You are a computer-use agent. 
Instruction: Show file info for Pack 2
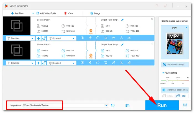[x=82, y=62]
